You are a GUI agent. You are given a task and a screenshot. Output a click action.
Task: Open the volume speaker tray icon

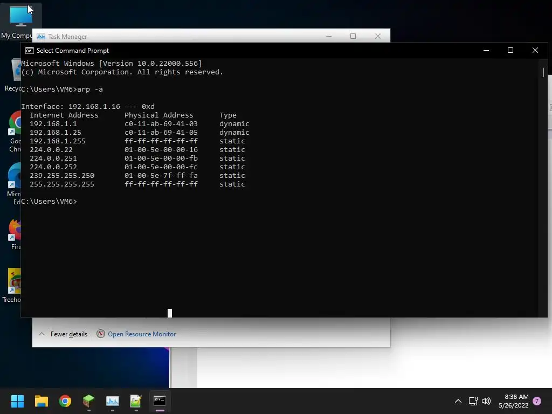[486, 401]
